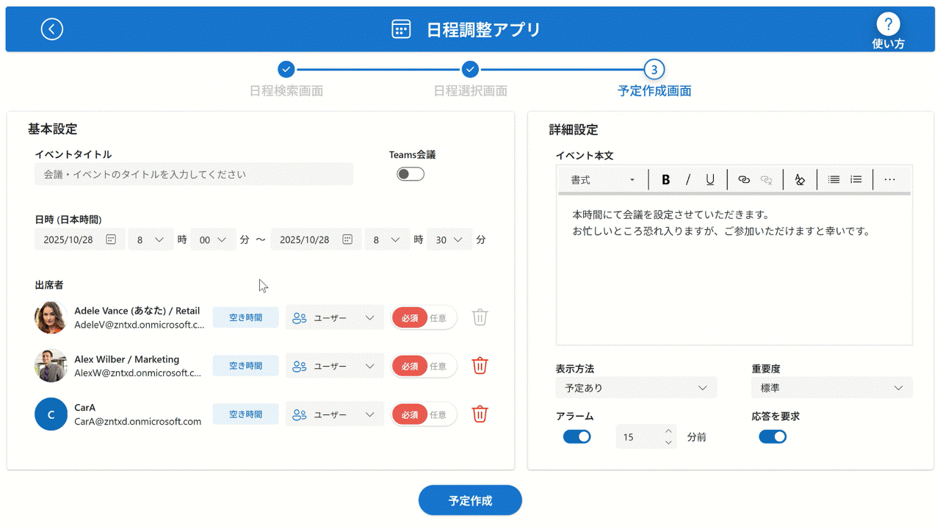Open the 使い方 help icon

888,25
